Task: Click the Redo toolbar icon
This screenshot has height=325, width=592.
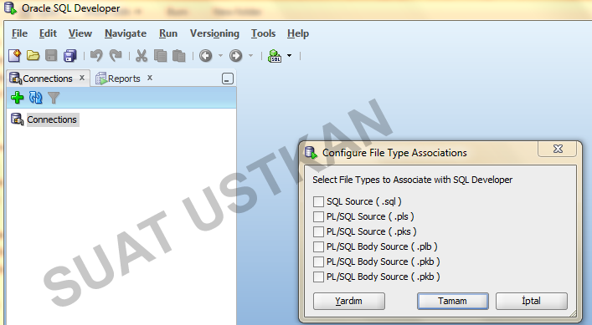Action: [116, 56]
